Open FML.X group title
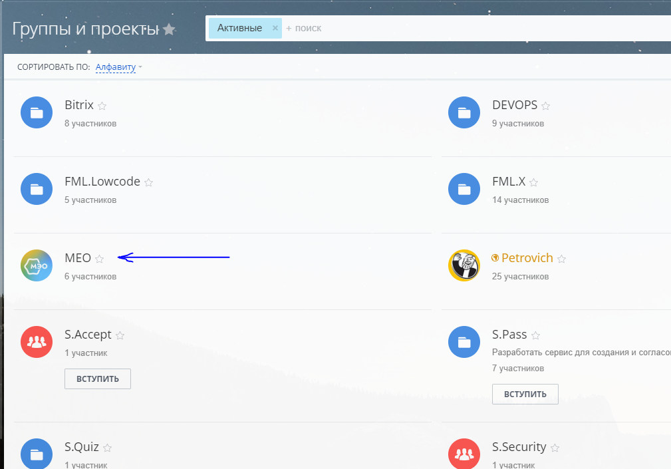 pos(509,182)
